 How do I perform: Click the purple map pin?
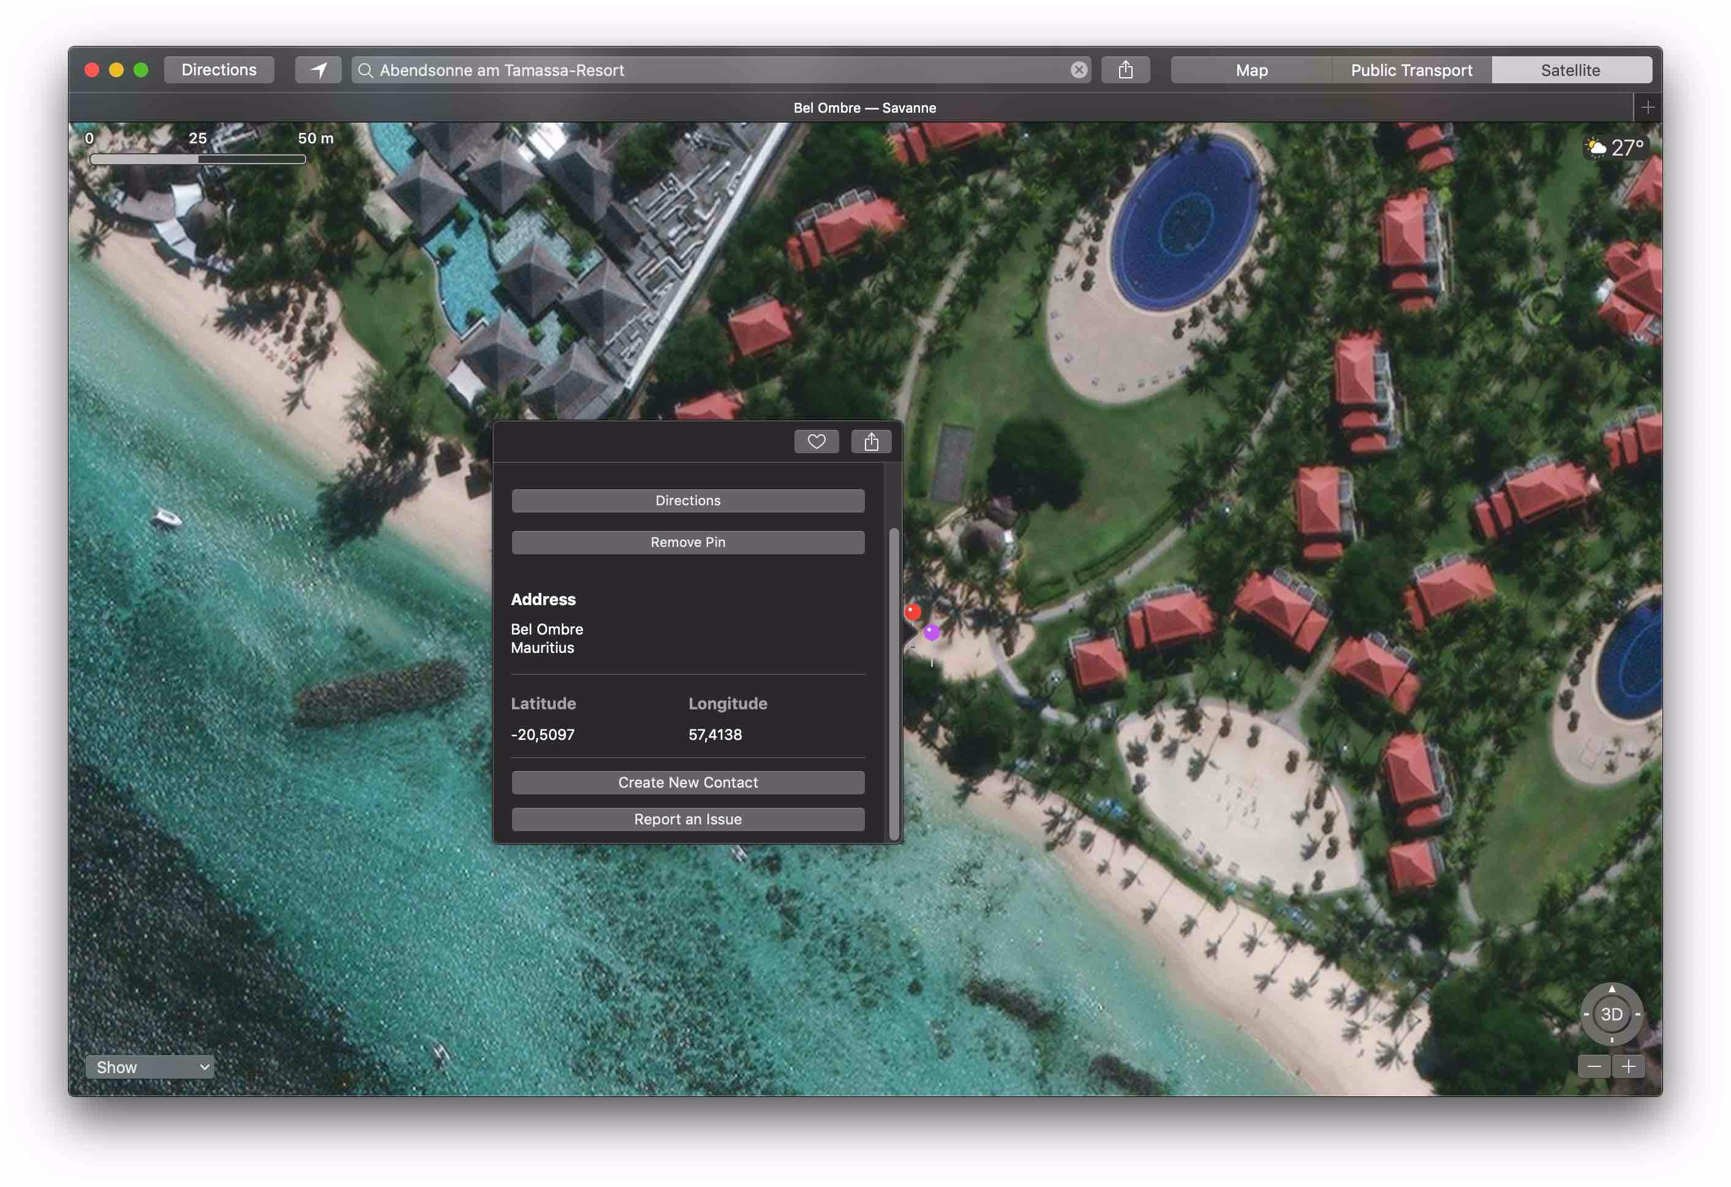pos(932,633)
